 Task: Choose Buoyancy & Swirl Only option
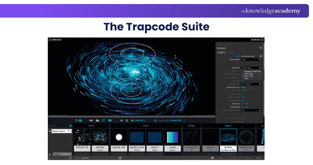click(253, 71)
